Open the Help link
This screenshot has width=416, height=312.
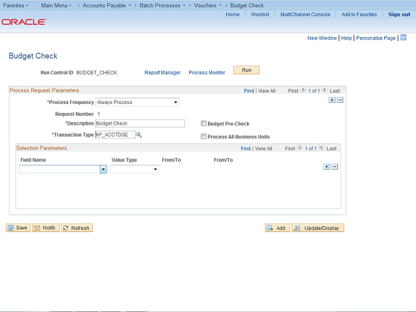(x=346, y=38)
